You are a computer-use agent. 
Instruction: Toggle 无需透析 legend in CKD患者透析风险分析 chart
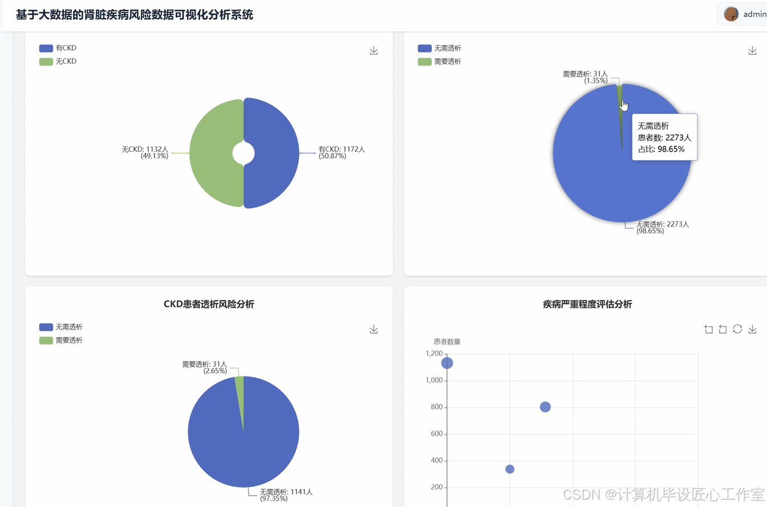coord(60,327)
